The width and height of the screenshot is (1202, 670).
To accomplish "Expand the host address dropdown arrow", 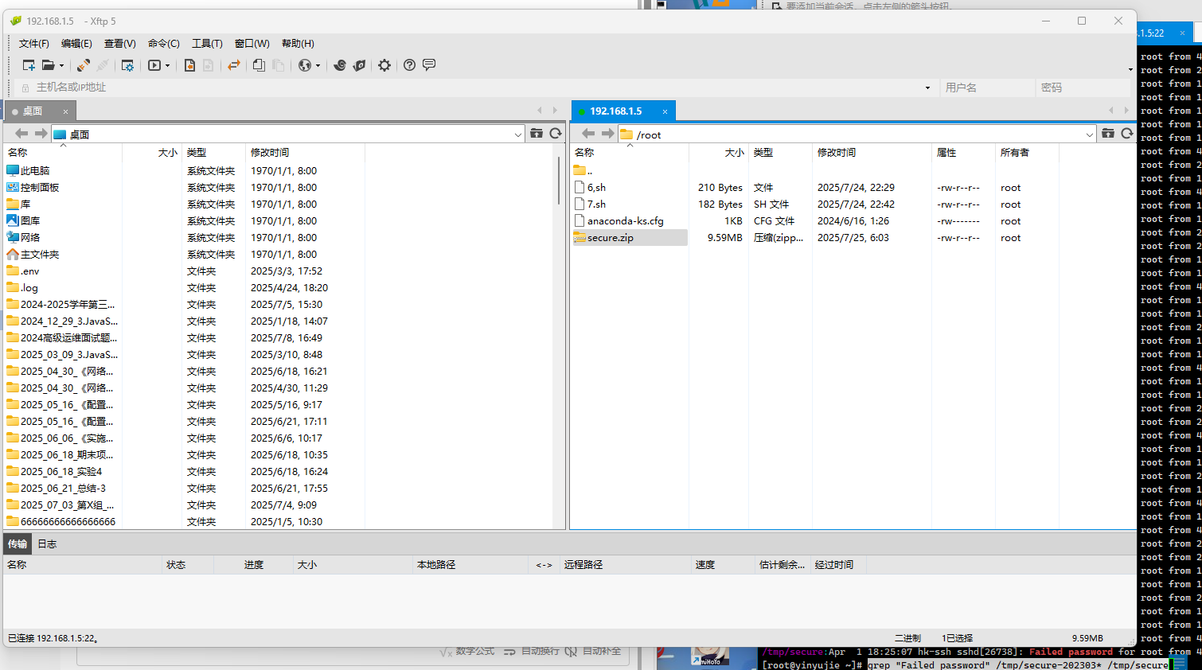I will pos(927,88).
